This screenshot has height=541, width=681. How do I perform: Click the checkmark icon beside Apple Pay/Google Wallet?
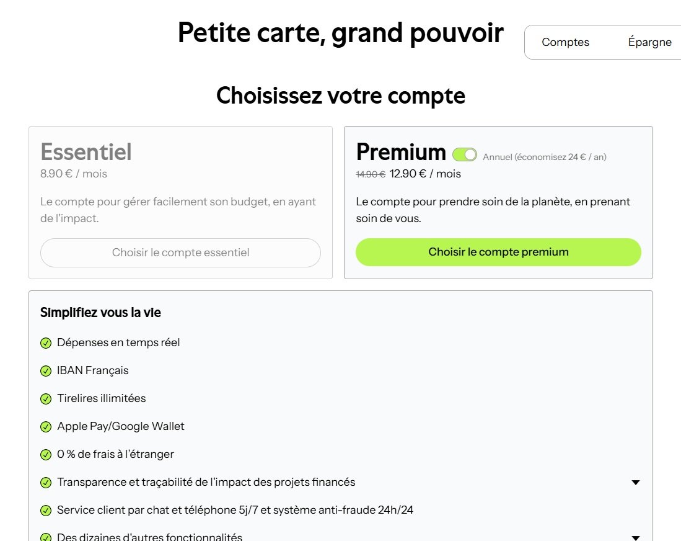[46, 426]
